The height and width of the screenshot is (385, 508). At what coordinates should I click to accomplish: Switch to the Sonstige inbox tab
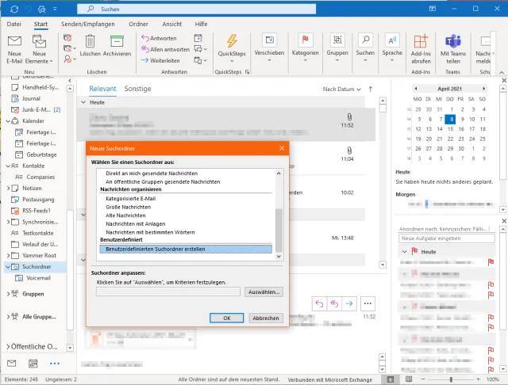coord(137,89)
